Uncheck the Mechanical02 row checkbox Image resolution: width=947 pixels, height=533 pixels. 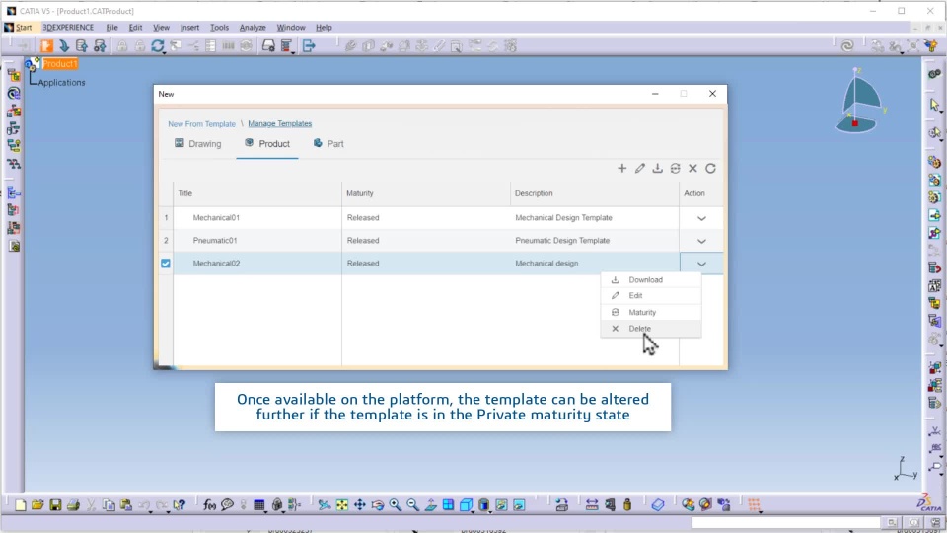pos(166,264)
